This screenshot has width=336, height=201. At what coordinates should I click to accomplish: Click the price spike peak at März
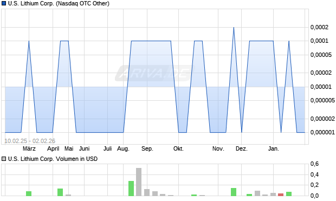point(29,41)
